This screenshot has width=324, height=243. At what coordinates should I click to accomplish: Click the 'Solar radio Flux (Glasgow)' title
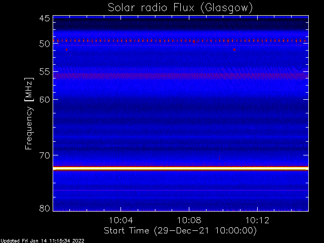pos(180,8)
